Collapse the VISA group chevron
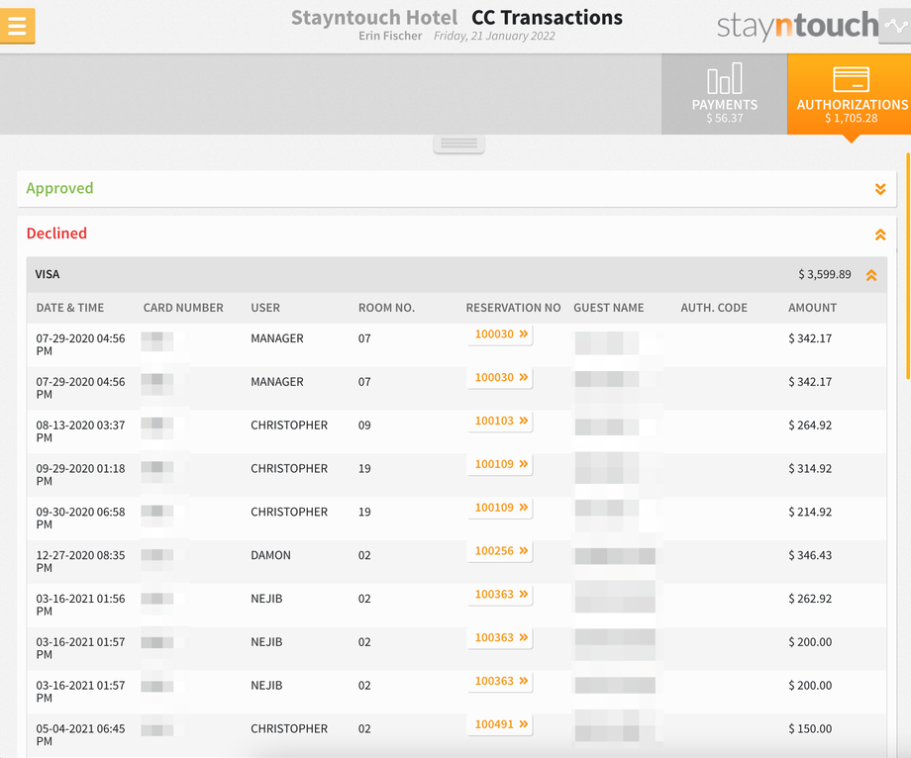This screenshot has height=758, width=911. (x=871, y=275)
